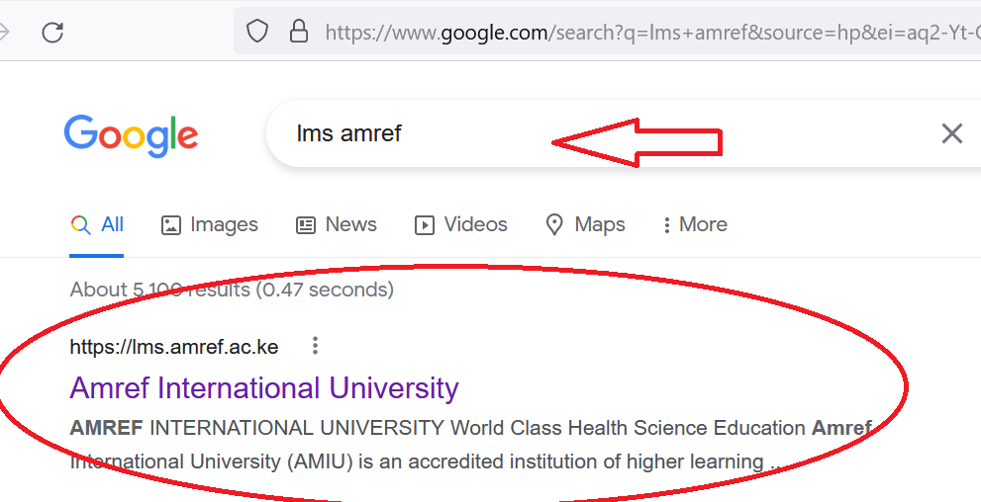The image size is (981, 502).
Task: Click the forward navigation arrow
Action: click(x=4, y=32)
